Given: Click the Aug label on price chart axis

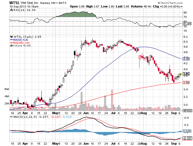Looking at the screenshot, I should [x=144, y=113].
